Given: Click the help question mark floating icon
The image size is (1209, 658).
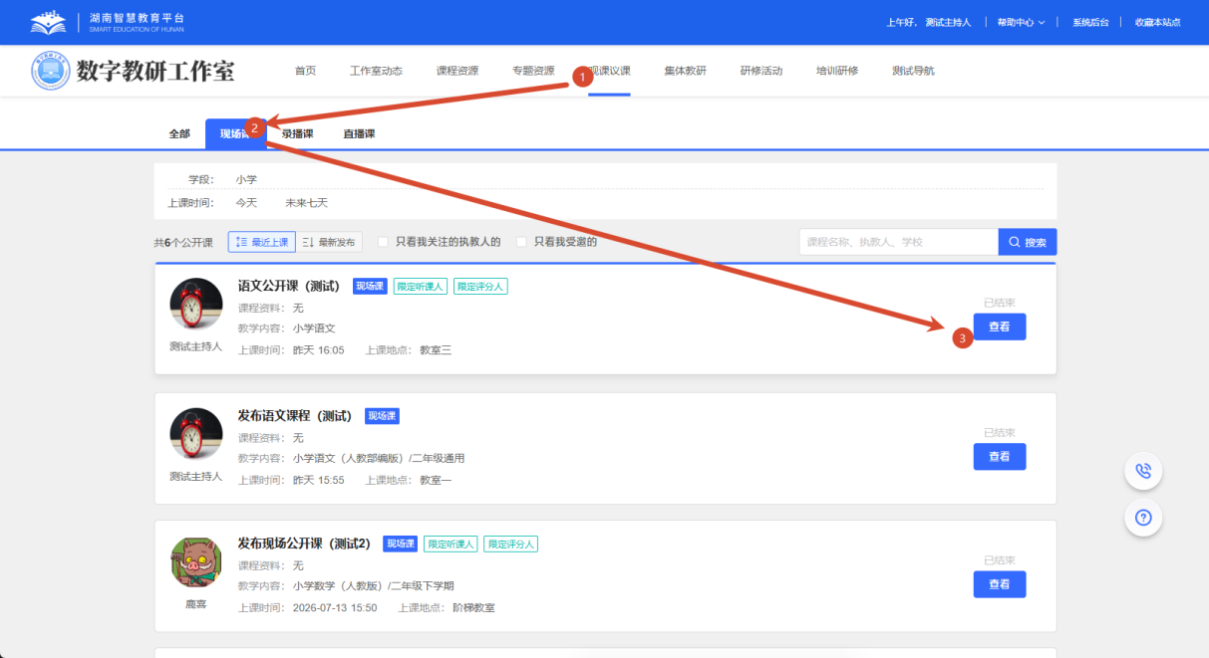Looking at the screenshot, I should pos(1143,518).
